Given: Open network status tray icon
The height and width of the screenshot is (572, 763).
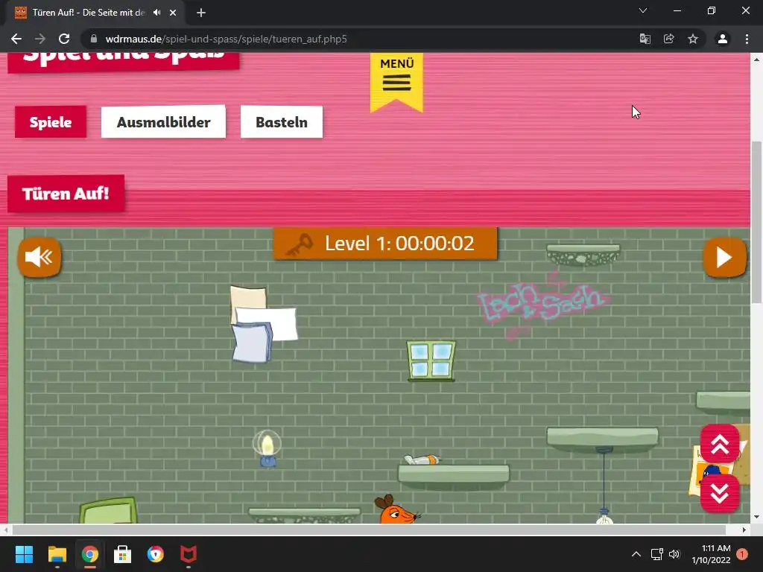Looking at the screenshot, I should pos(657,554).
